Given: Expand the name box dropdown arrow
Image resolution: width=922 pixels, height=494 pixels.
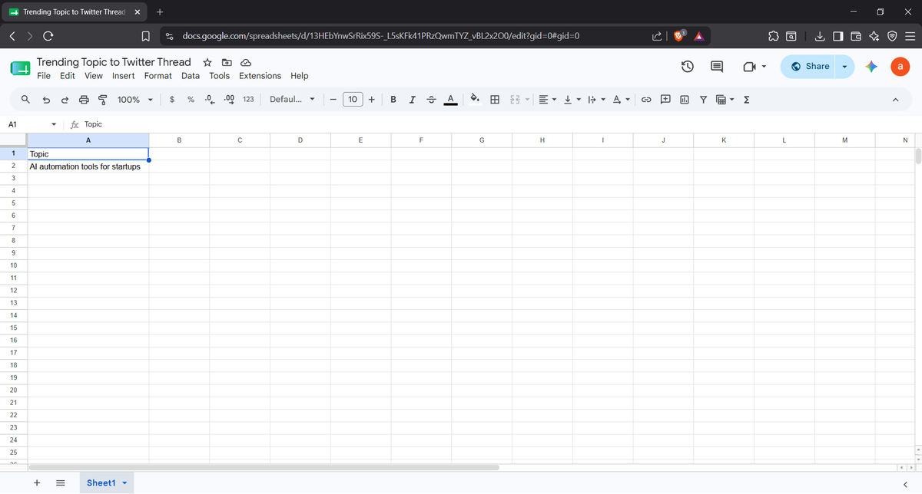Looking at the screenshot, I should click(54, 124).
